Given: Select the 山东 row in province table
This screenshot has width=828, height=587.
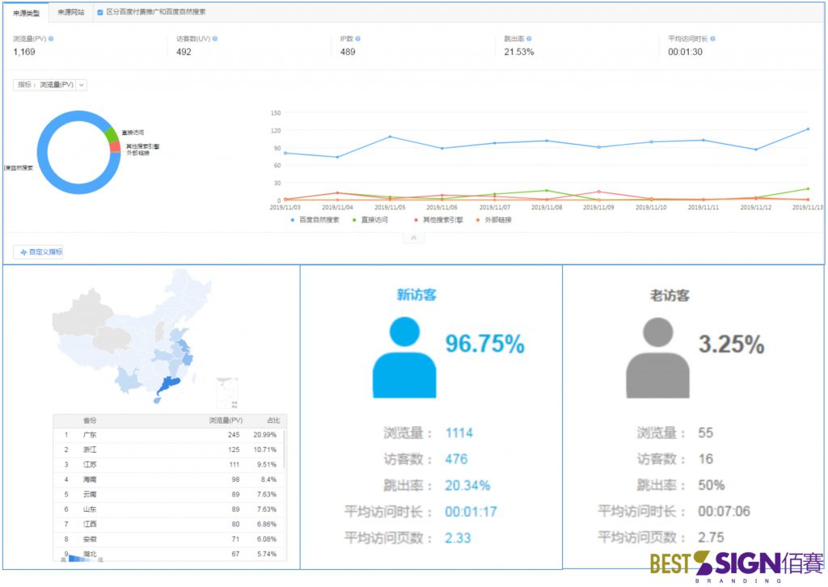Looking at the screenshot, I should click(x=169, y=509).
